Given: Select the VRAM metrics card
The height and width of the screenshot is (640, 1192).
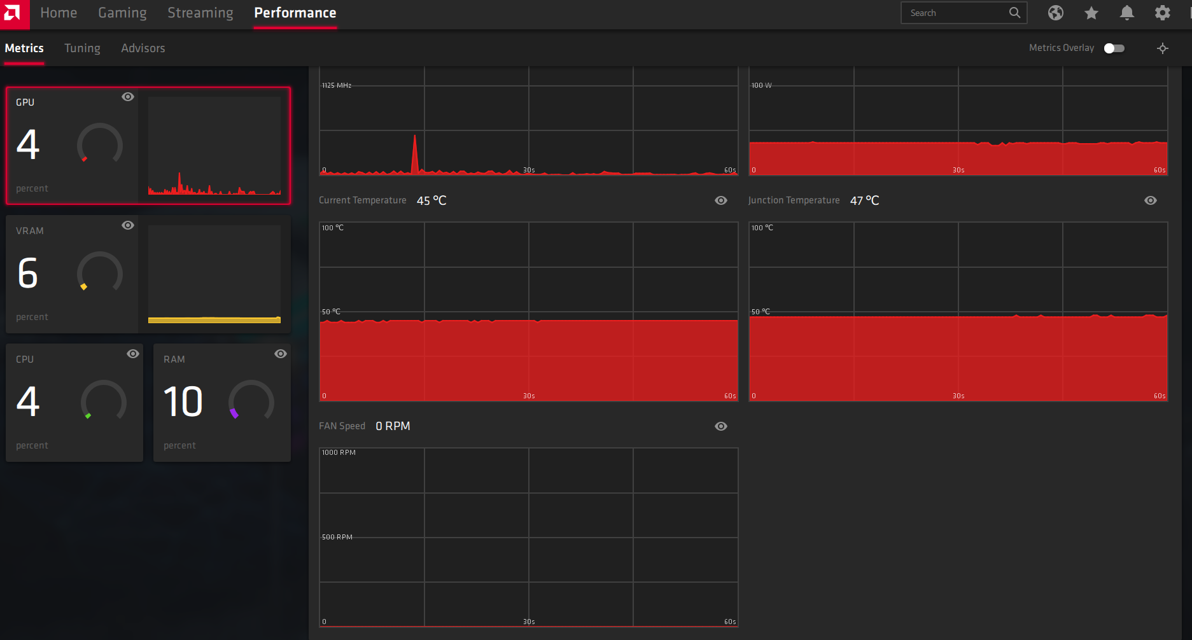Looking at the screenshot, I should click(x=148, y=274).
